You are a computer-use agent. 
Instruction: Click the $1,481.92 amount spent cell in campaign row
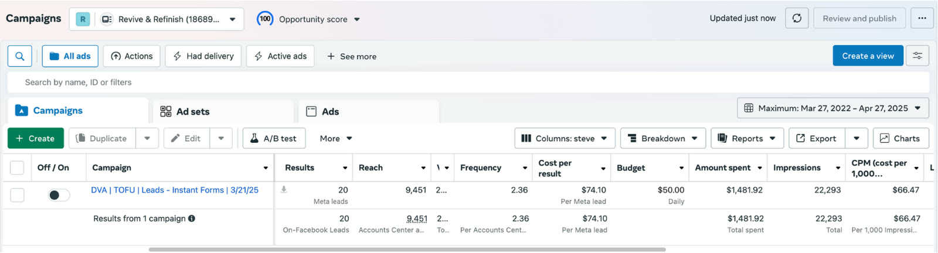tap(728, 195)
